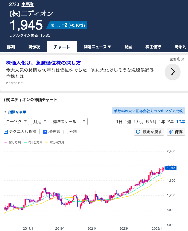188x231 pixels.
Task: Click the 2021/1 axis label
Action: pos(92,228)
